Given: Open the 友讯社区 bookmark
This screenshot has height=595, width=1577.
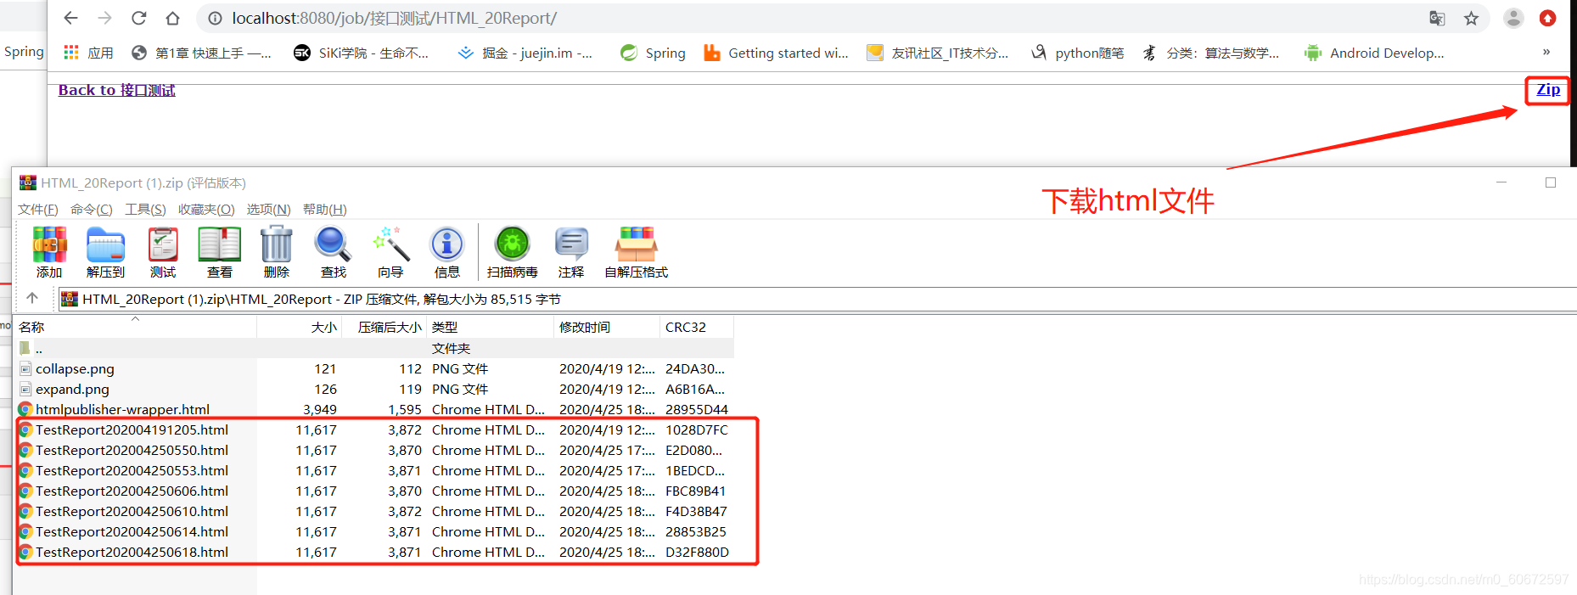Looking at the screenshot, I should point(937,53).
